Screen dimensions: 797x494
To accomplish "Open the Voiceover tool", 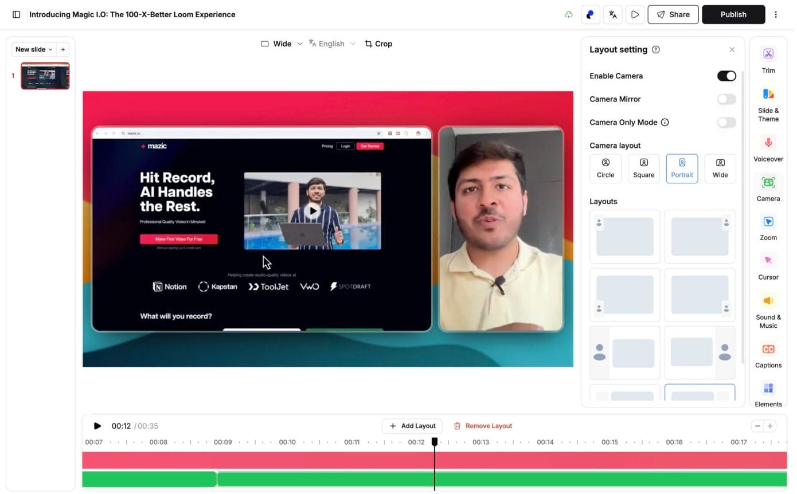I will click(x=768, y=143).
